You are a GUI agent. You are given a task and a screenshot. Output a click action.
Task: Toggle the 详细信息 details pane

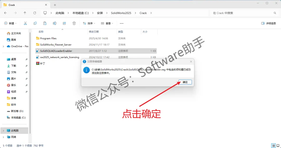point(269,23)
